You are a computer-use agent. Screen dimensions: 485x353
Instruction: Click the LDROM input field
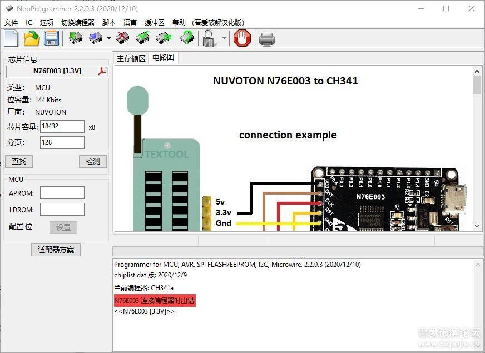(62, 209)
